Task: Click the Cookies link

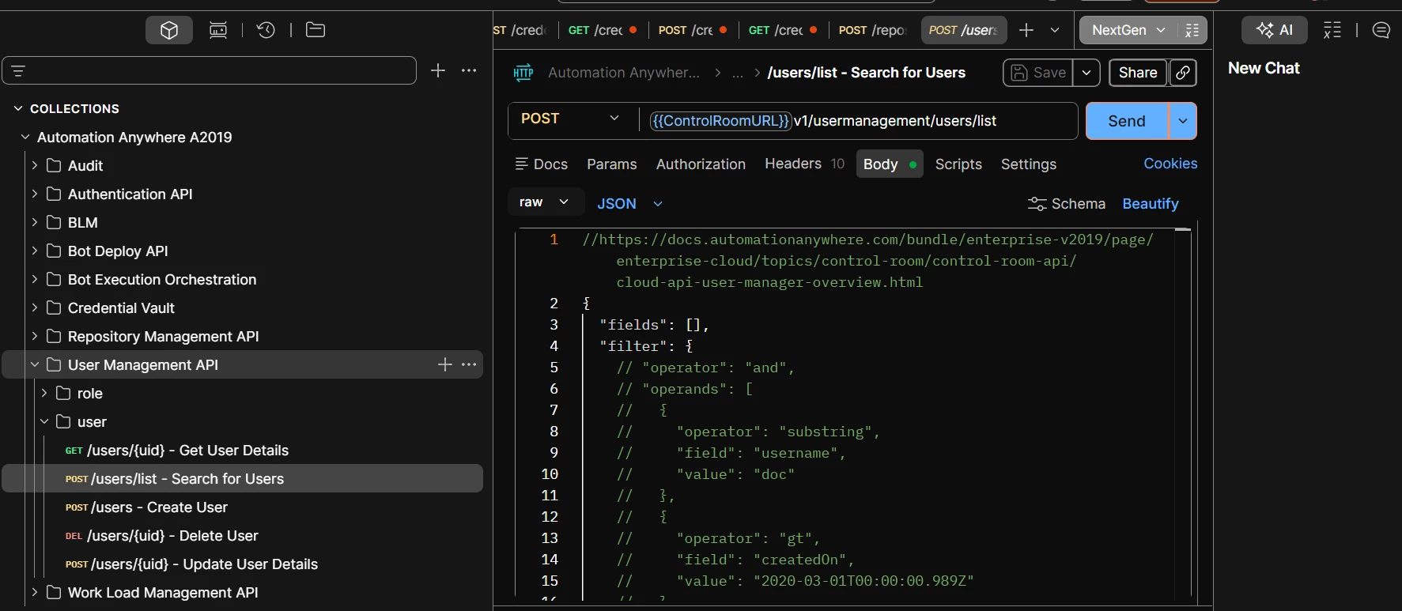Action: tap(1170, 164)
